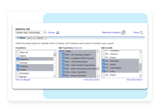This screenshot has height=106, width=159.
Task: Uncheck SRG---Sales Operations checkbox
Action: click(63, 72)
